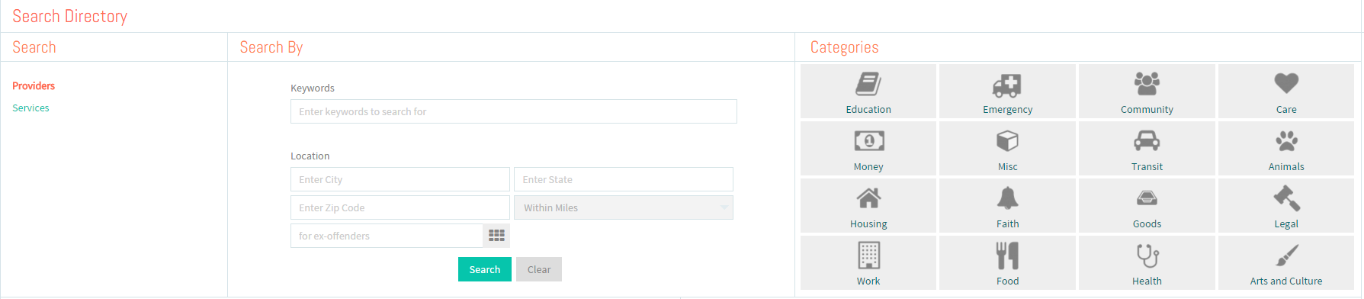Image resolution: width=1364 pixels, height=299 pixels.
Task: Open the Money category tile
Action: [868, 148]
